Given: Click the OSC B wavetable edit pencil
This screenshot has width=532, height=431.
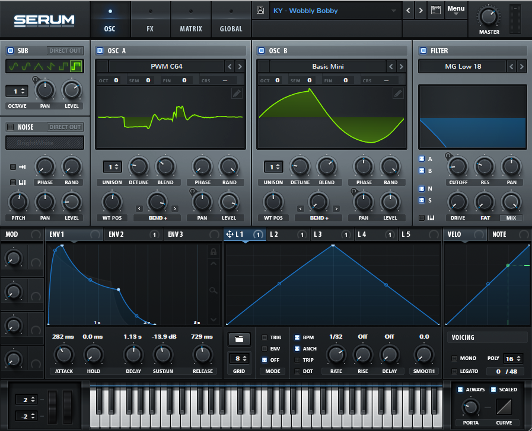Looking at the screenshot, I should coord(398,93).
